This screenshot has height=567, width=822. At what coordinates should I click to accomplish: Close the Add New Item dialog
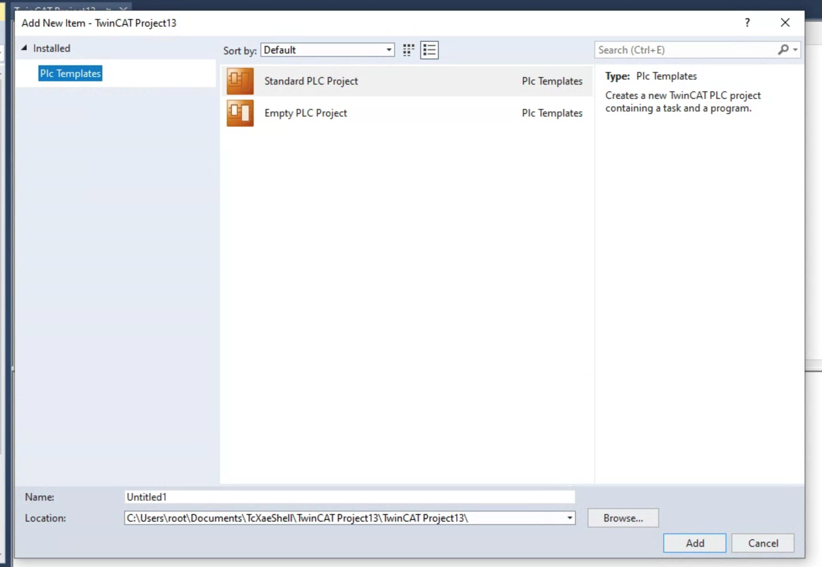pos(785,22)
